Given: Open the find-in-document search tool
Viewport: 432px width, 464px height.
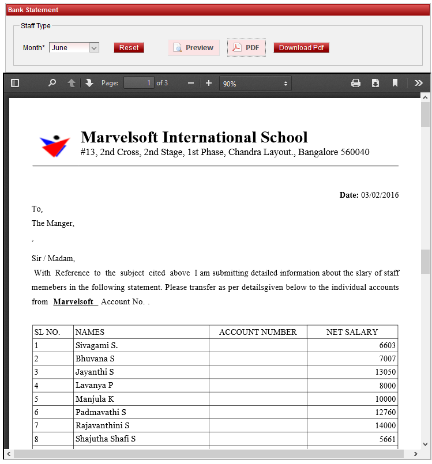Looking at the screenshot, I should tap(52, 83).
